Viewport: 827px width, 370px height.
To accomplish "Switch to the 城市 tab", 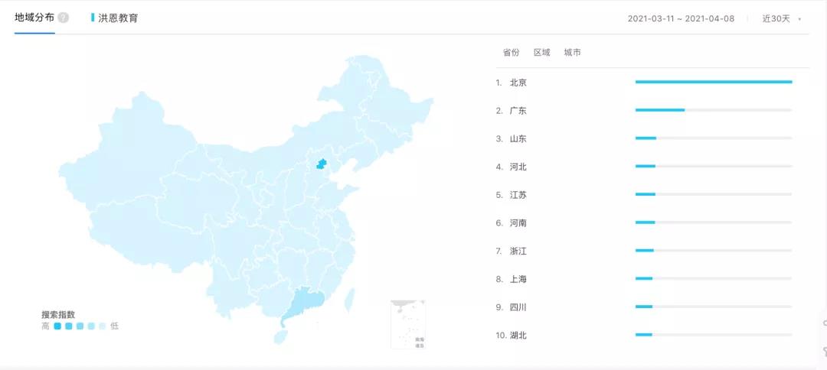I will pyautogui.click(x=572, y=53).
